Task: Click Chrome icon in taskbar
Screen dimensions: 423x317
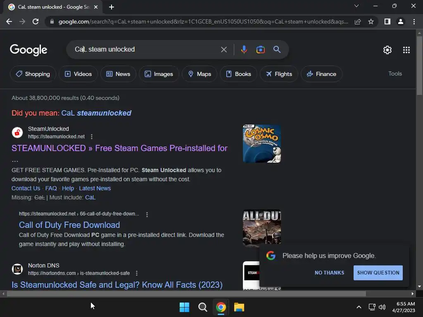Action: (221, 307)
